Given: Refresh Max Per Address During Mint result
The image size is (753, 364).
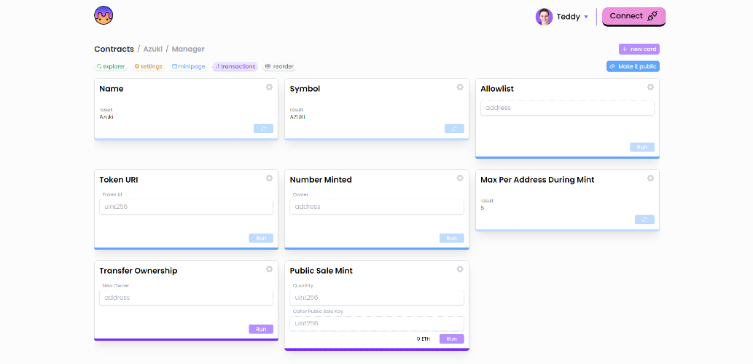Looking at the screenshot, I should [644, 219].
